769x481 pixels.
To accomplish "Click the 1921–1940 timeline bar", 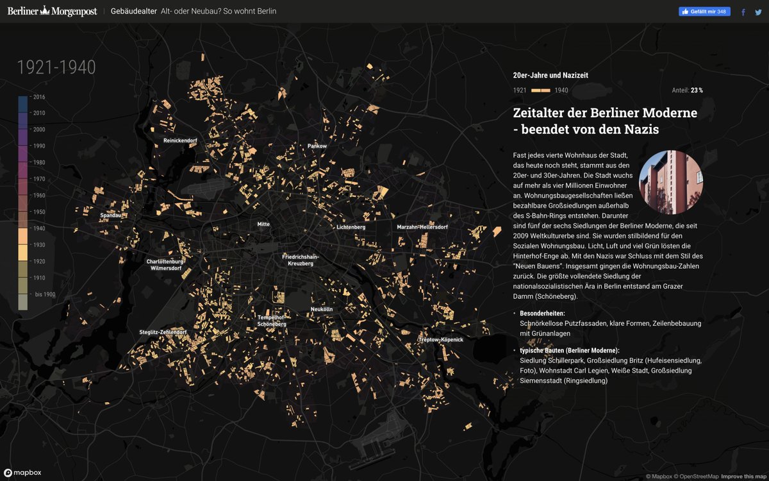I will pyautogui.click(x=542, y=90).
